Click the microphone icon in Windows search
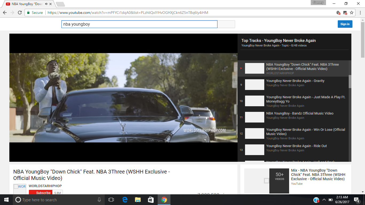The width and height of the screenshot is (365, 205). 99,200
